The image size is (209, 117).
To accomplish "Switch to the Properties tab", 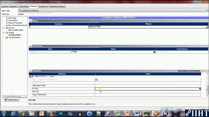I will click(13, 6).
